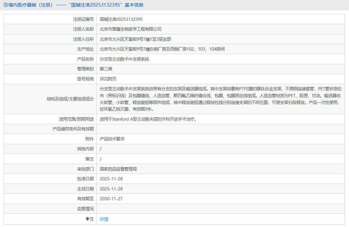Screen dimensions: 349x227
Task: Click the lightbulb icon next to 注
Action: point(87,219)
